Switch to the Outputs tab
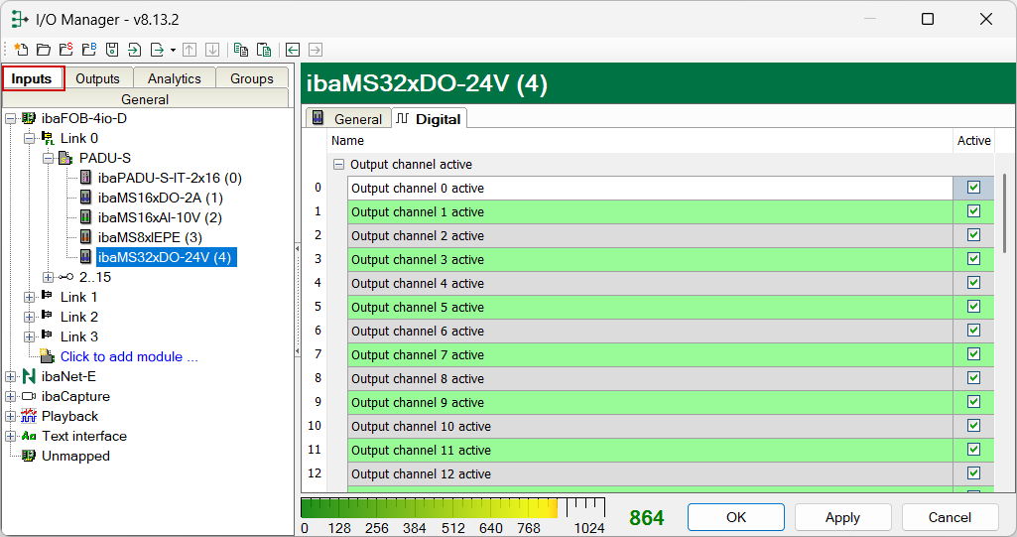 tap(97, 78)
